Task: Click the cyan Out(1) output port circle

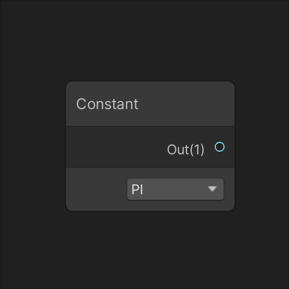Action: (x=219, y=147)
